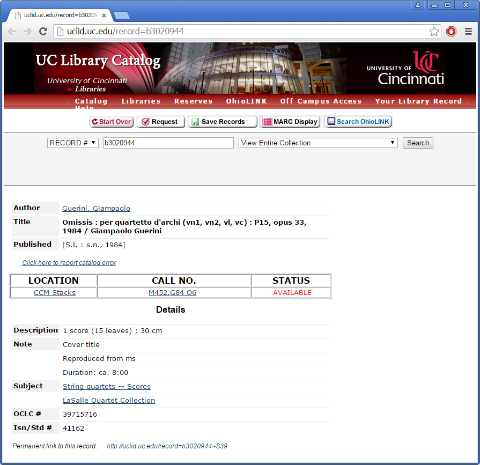Expand the View Entire Collection dropdown

click(318, 143)
